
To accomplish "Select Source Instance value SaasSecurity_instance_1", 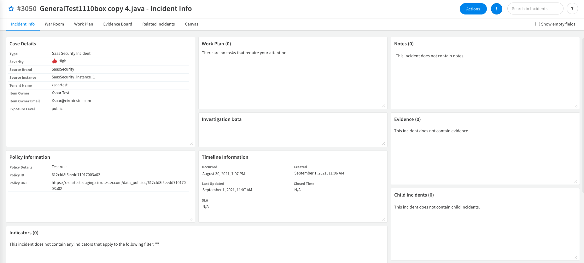I will coord(73,77).
